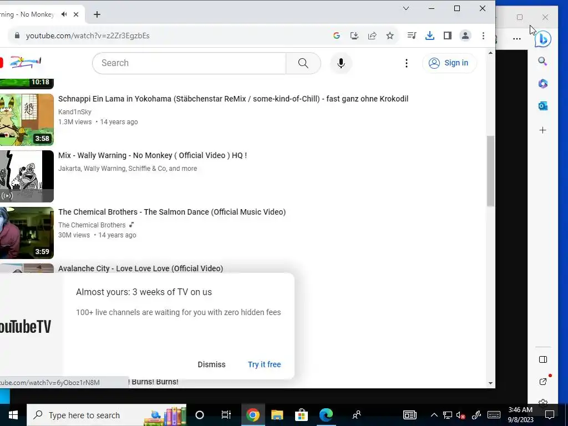Add a sidebar app with the plus icon
Image resolution: width=568 pixels, height=426 pixels.
coord(542,130)
